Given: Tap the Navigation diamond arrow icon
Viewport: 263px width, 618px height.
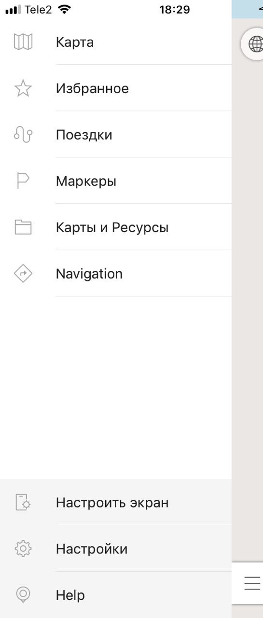Looking at the screenshot, I should (23, 274).
